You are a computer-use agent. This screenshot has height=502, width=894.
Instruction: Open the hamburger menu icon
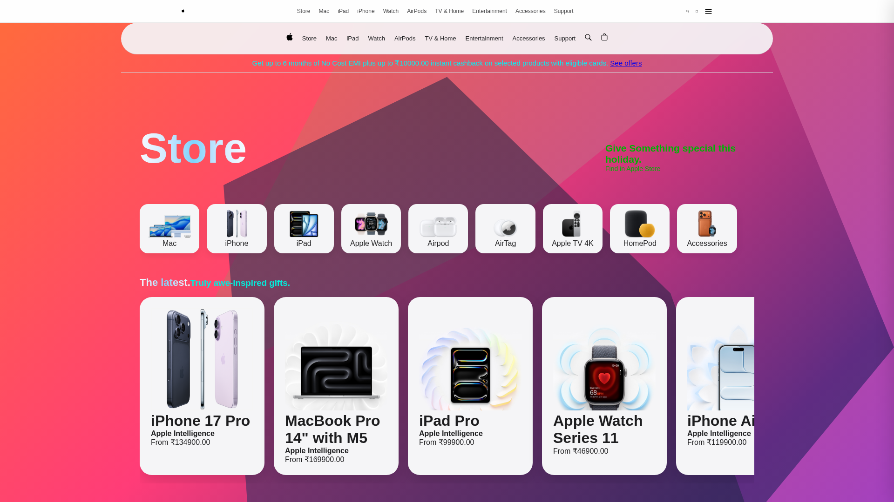708,11
